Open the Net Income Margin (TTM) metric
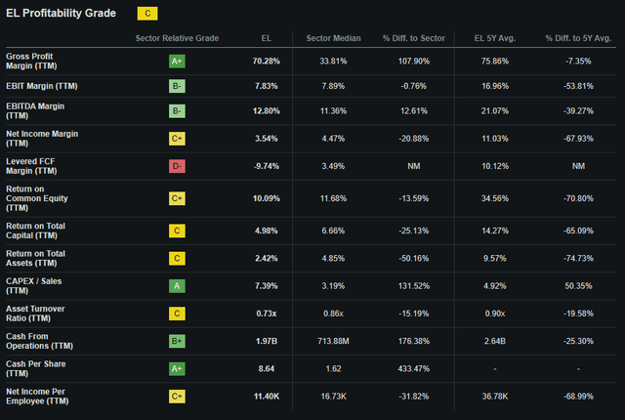The height and width of the screenshot is (420, 625). (42, 139)
